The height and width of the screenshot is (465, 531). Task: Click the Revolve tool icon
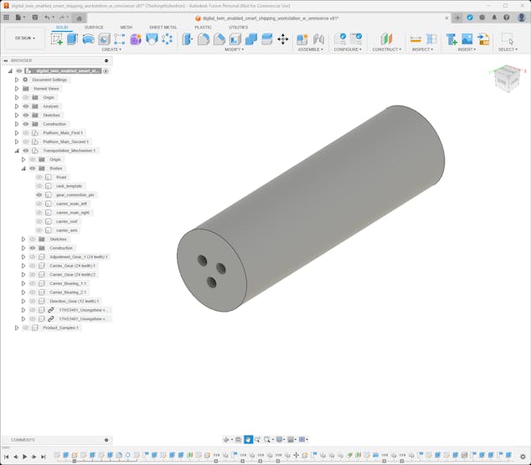coord(88,39)
